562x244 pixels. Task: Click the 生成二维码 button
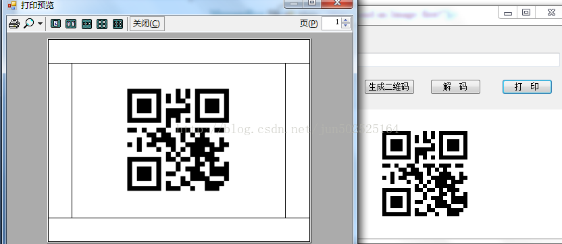coord(389,87)
